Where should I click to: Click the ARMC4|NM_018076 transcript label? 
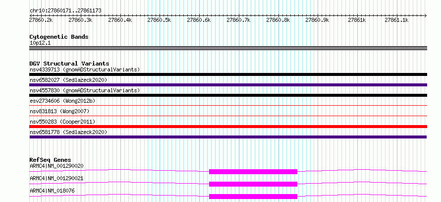(52, 191)
